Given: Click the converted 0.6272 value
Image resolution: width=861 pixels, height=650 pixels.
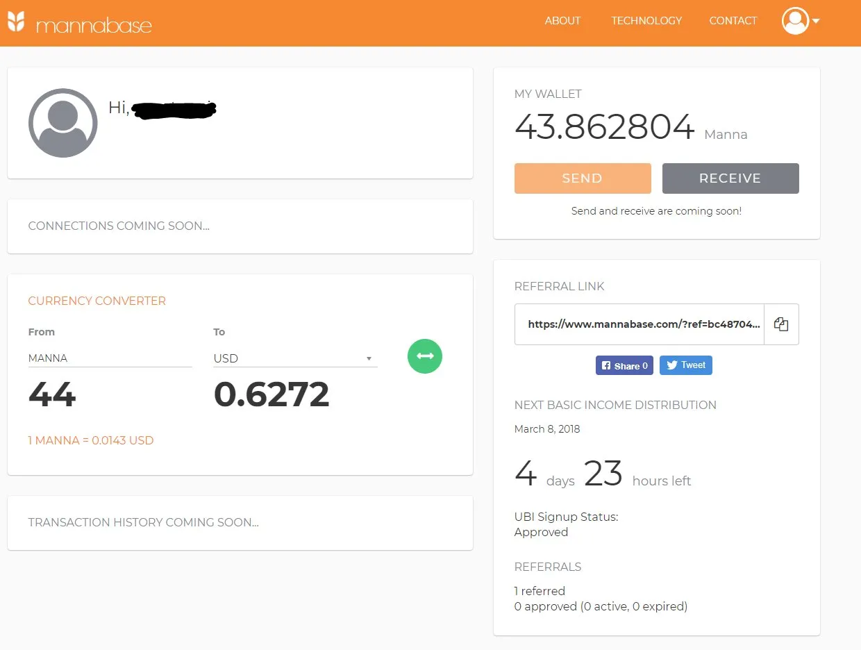Looking at the screenshot, I should pyautogui.click(x=271, y=395).
